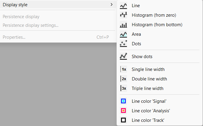Click the Area label text
Image resolution: width=203 pixels, height=126 pixels.
tap(136, 34)
